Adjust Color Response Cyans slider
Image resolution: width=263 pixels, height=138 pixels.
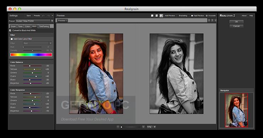click(x=32, y=104)
